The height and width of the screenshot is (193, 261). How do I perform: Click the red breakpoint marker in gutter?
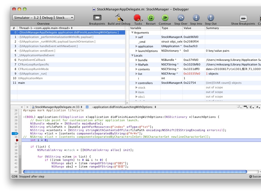pyautogui.click(x=17, y=140)
